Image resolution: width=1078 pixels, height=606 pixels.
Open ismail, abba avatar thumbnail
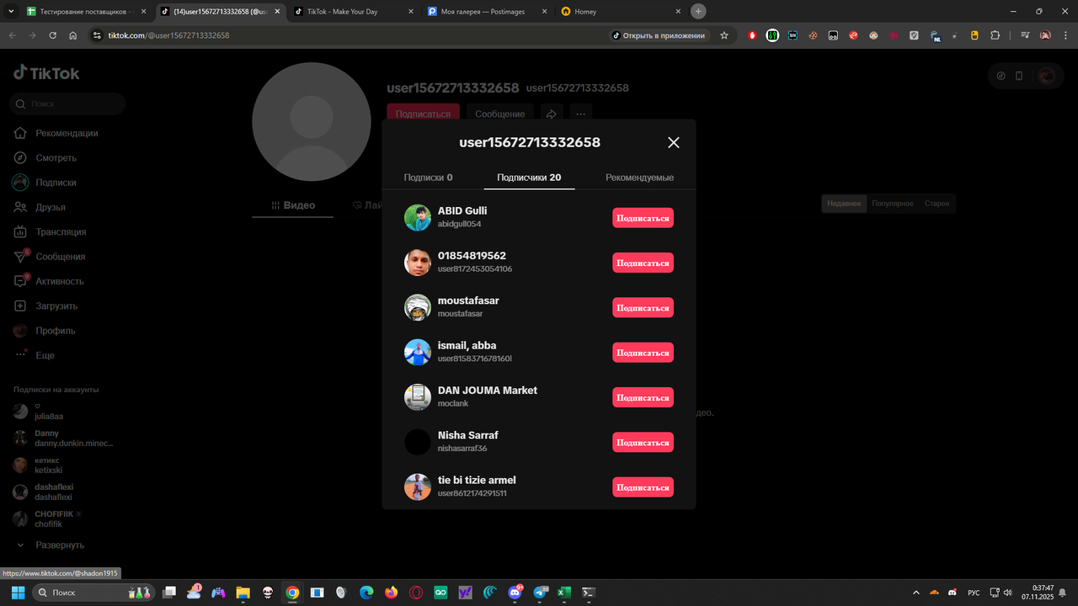418,352
